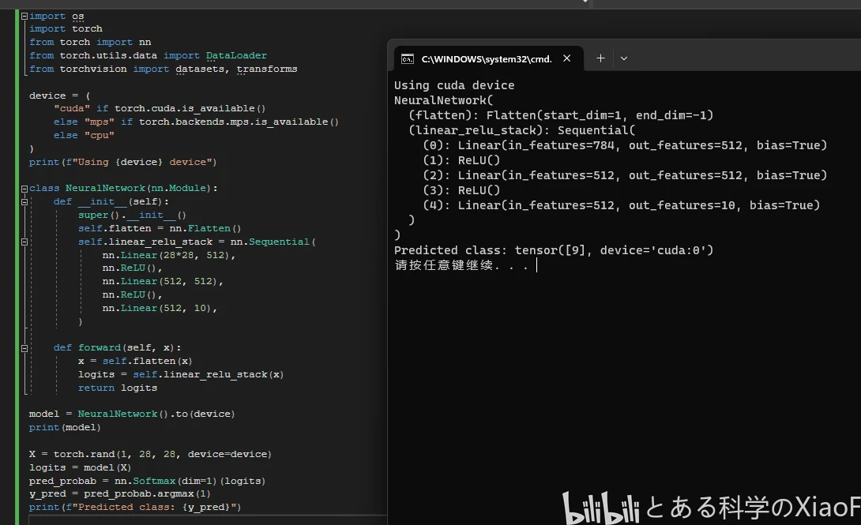Collapse the __init__ method fold marker
The height and width of the screenshot is (525, 861).
(24, 202)
